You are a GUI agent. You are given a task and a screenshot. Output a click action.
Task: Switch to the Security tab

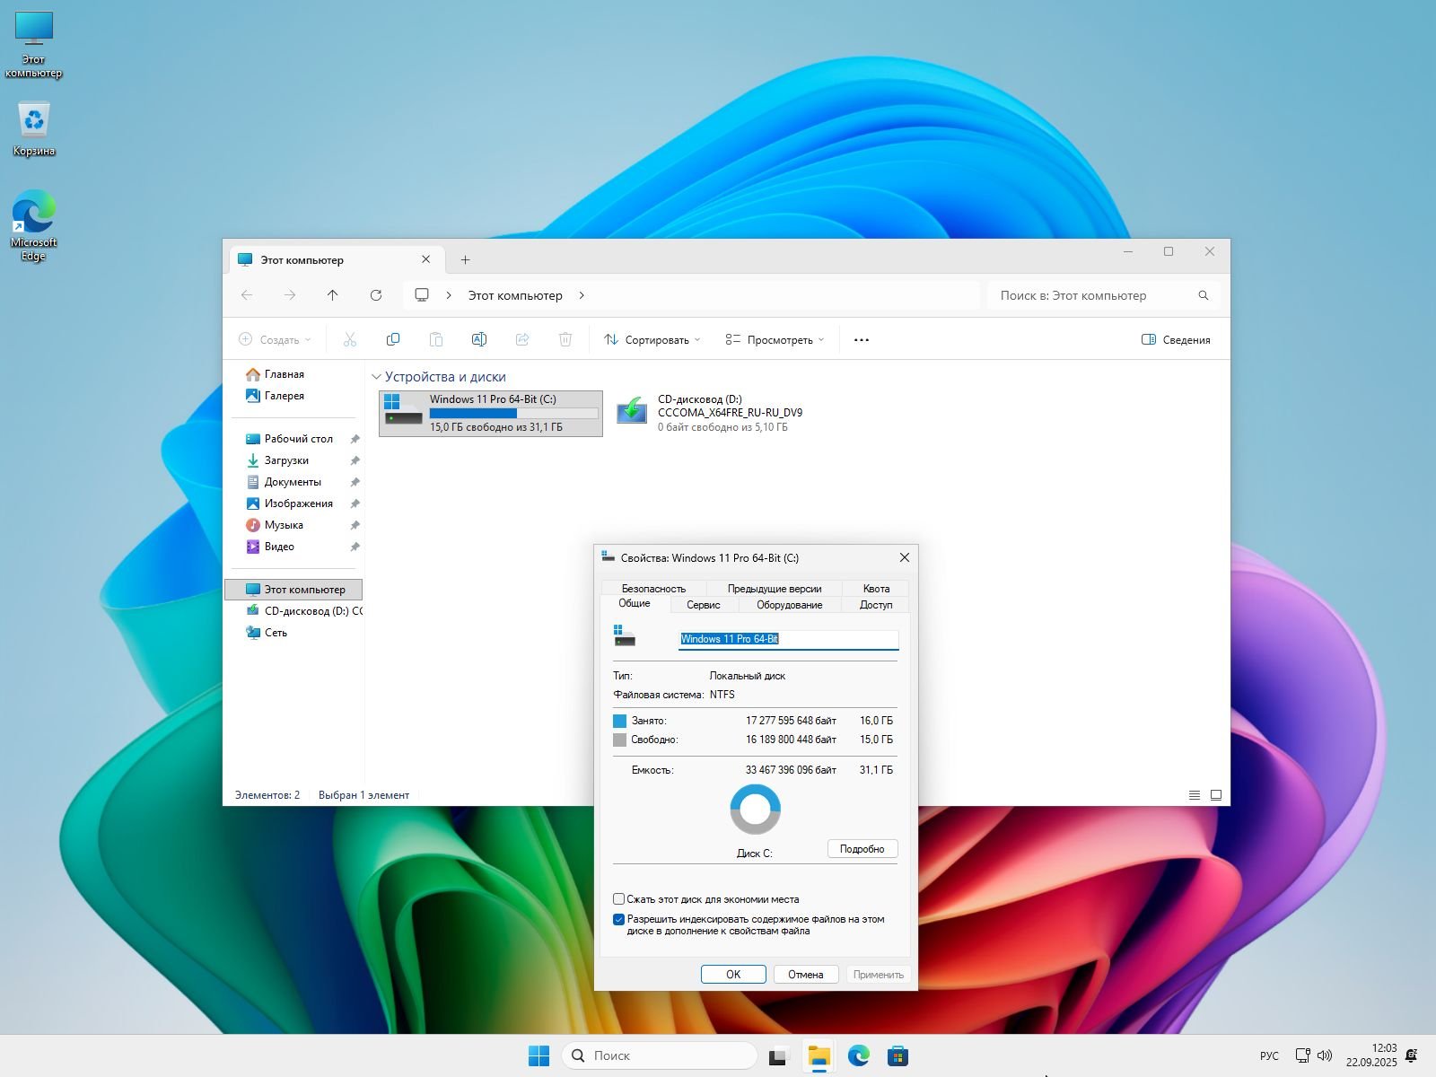(x=653, y=589)
